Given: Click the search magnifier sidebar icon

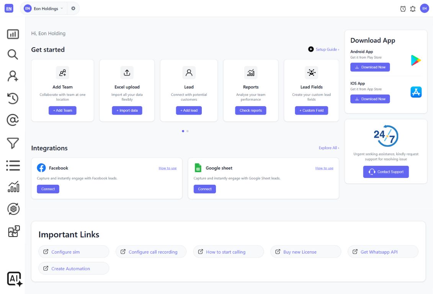Looking at the screenshot, I should [13, 54].
